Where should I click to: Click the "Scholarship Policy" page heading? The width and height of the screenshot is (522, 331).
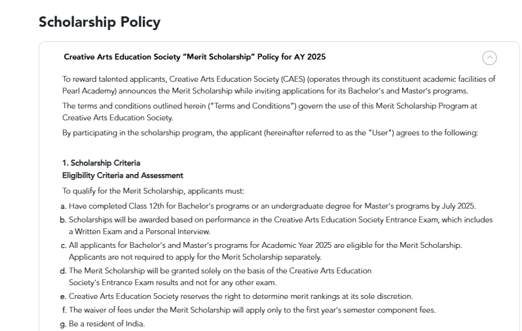click(x=99, y=22)
